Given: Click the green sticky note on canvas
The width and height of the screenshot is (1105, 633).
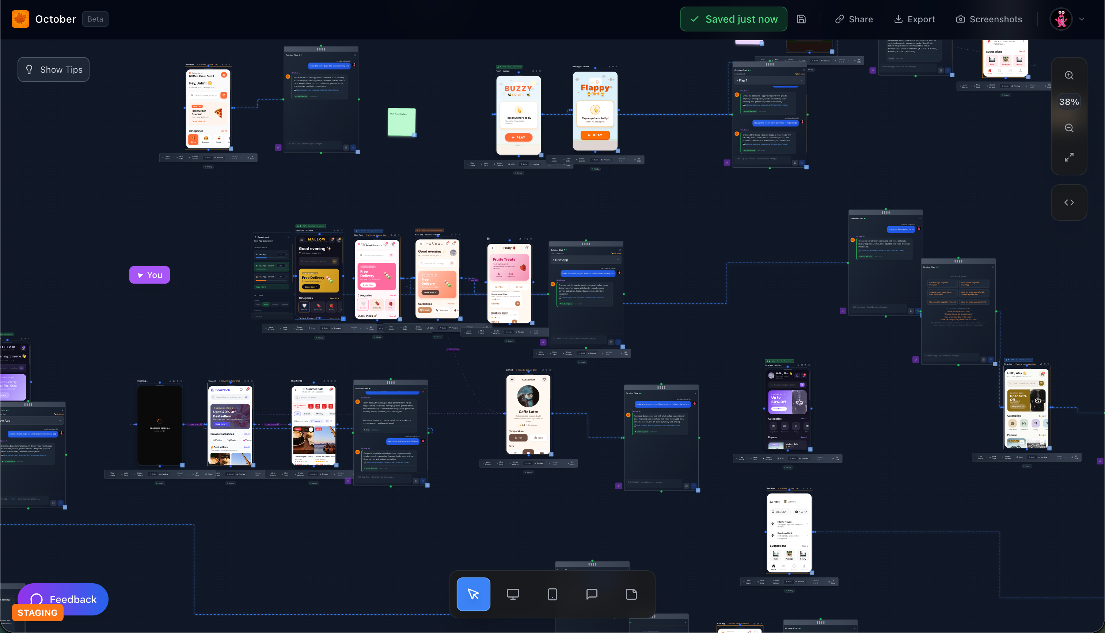Looking at the screenshot, I should (401, 122).
